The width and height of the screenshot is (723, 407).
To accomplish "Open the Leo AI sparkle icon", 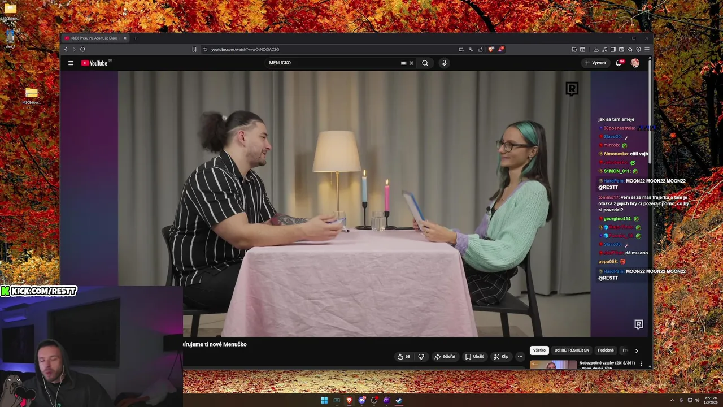I will 630,50.
